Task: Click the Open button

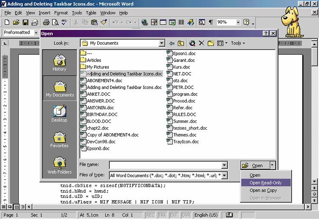Action: tap(254, 165)
